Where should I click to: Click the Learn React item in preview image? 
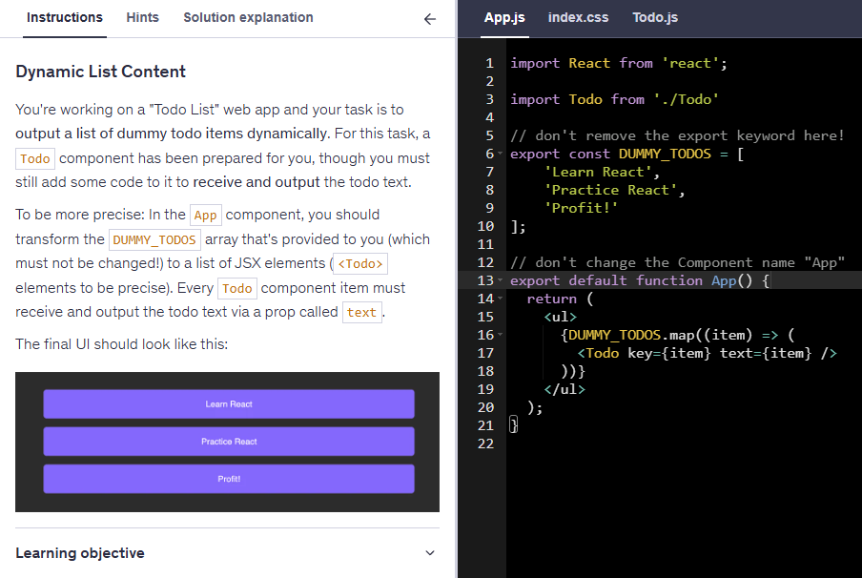(229, 404)
